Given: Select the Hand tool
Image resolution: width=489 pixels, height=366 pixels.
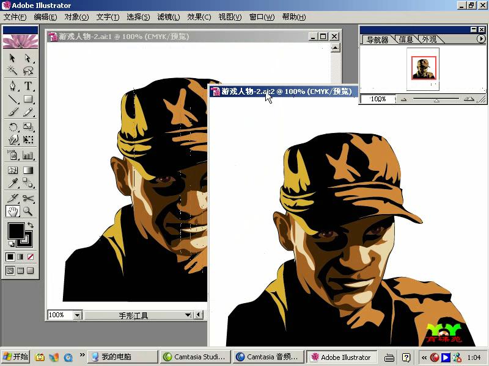Looking at the screenshot, I should 12,211.
